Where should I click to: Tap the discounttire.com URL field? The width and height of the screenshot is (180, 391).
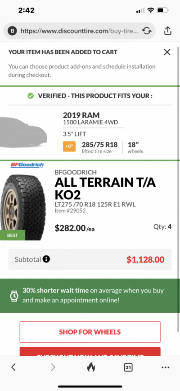(79, 31)
